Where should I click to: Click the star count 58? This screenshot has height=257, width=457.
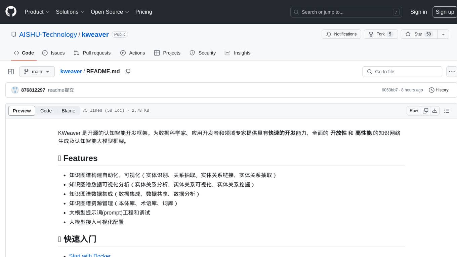pos(428,34)
